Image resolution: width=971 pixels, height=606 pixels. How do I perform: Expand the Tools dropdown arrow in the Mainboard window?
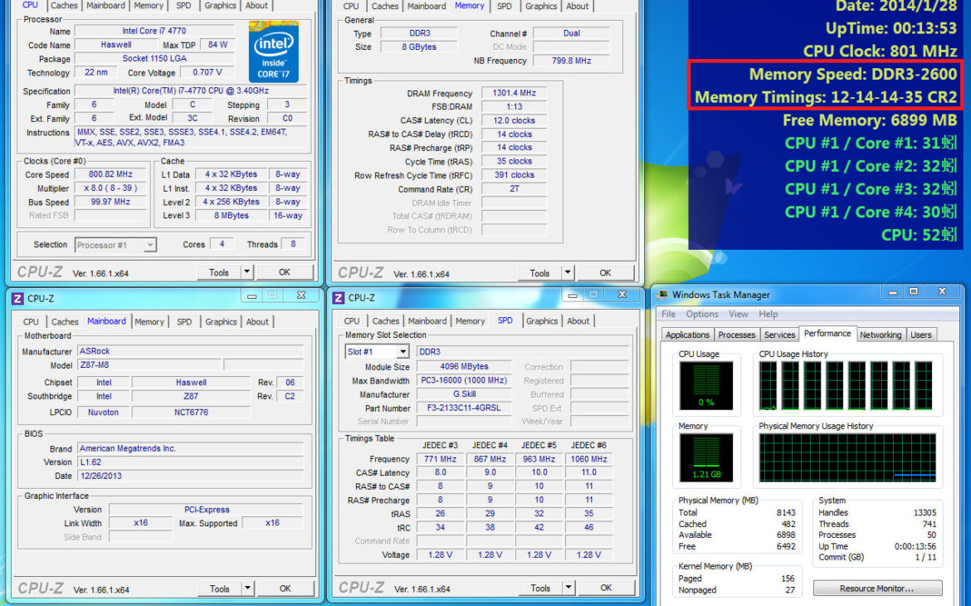pos(246,589)
